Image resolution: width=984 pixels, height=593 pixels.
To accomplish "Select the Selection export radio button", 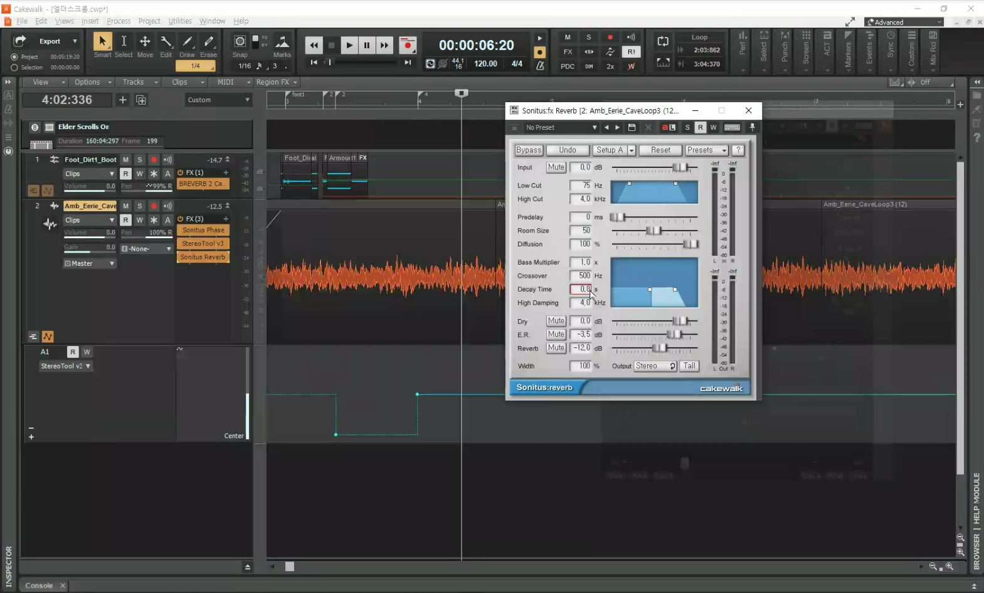I will [14, 67].
